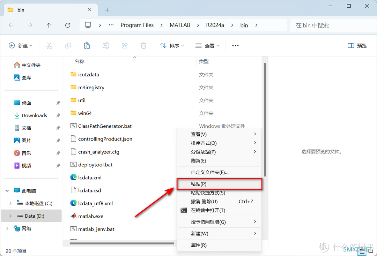Click the search bin input field
The image size is (377, 256).
[x=333, y=25]
